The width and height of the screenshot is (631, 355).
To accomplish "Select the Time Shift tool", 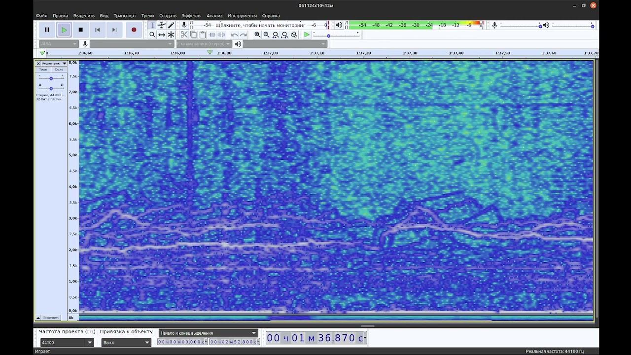I will point(162,35).
